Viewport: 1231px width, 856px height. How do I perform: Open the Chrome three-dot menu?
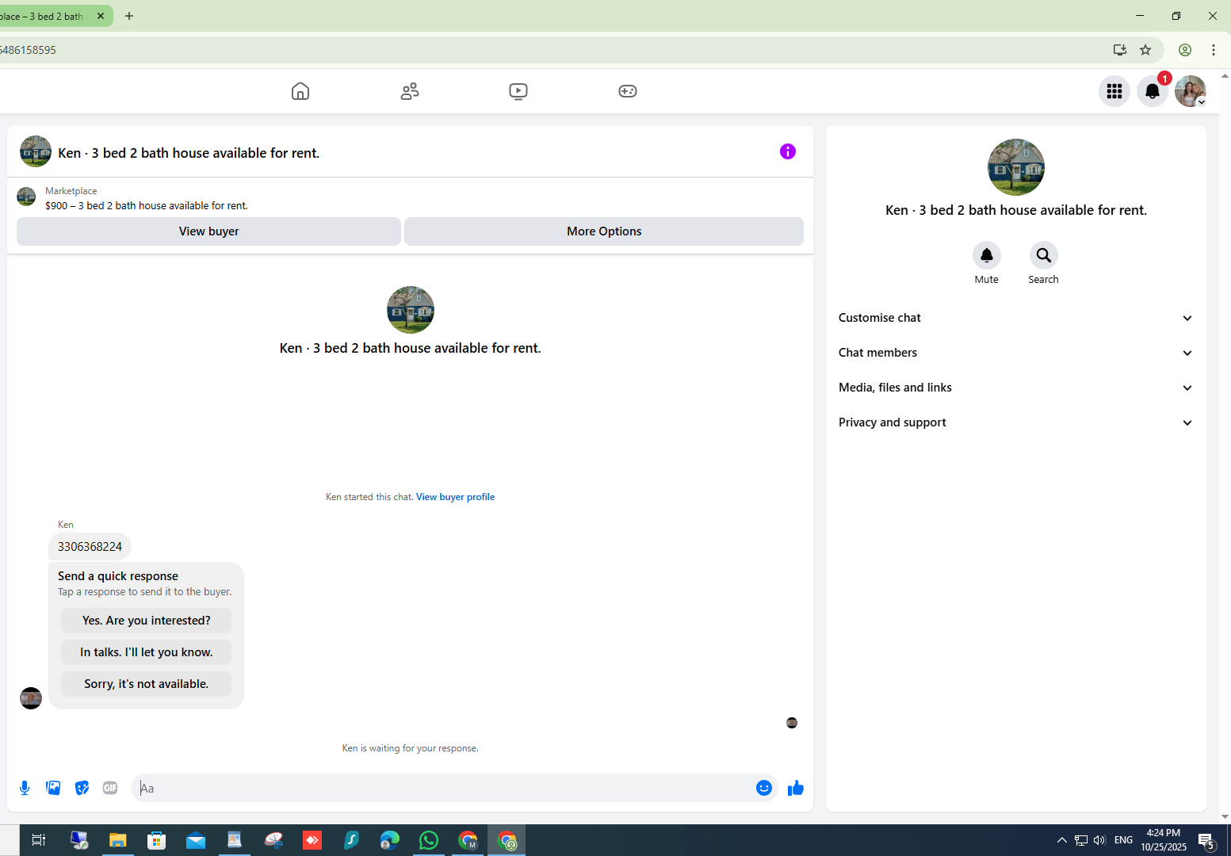[x=1214, y=50]
